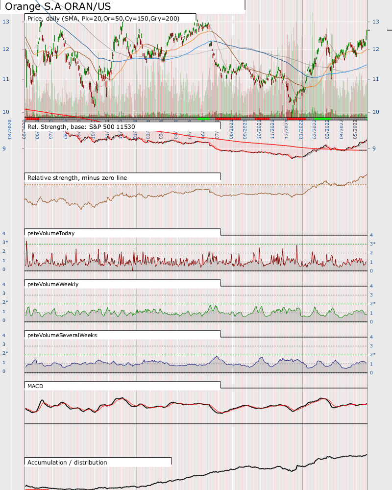The height and width of the screenshot is (490, 392).
Task: Click '3*' threshold right of peteVolumeToday panel
Action: pyautogui.click(x=372, y=244)
